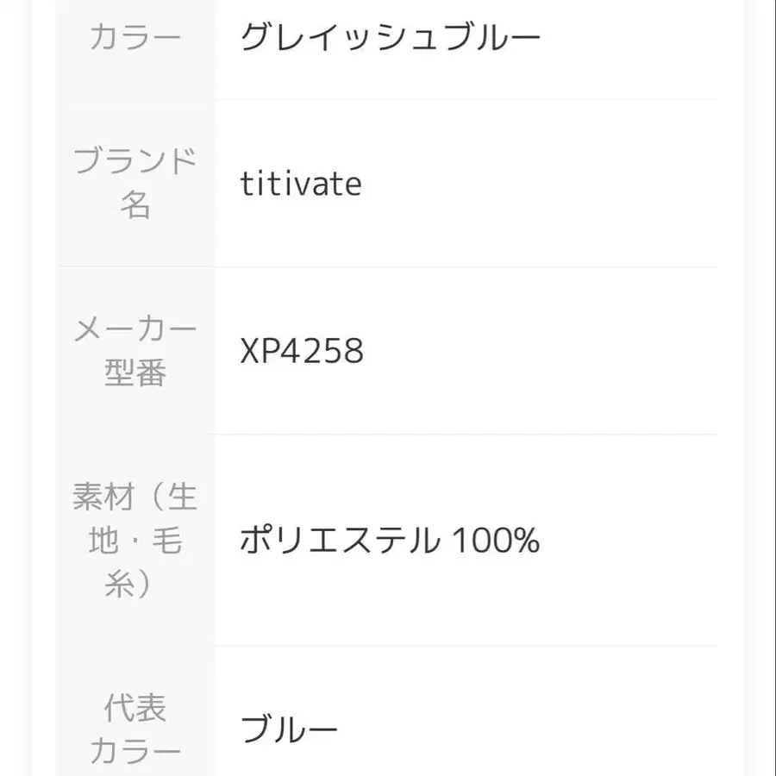Click the 毛 character in material label
776x776 pixels.
[166, 541]
